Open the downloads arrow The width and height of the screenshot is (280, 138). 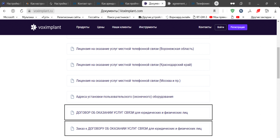275,11
